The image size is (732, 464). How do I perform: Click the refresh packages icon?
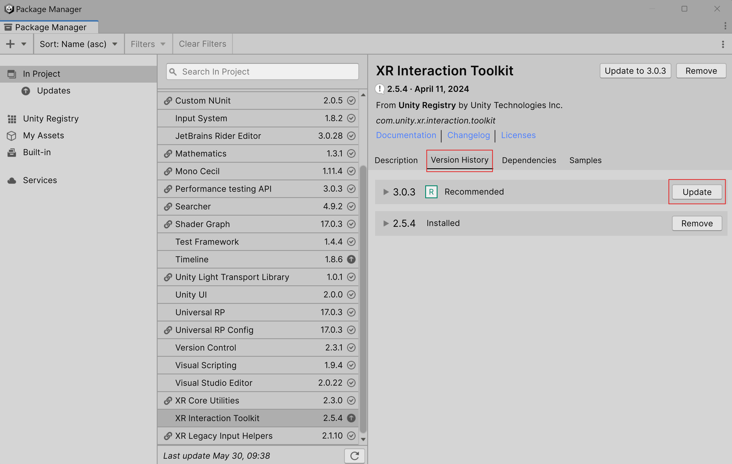(354, 456)
